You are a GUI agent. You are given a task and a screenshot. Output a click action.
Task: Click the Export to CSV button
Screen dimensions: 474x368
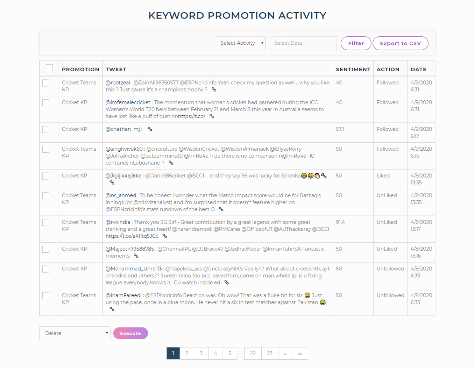[400, 43]
